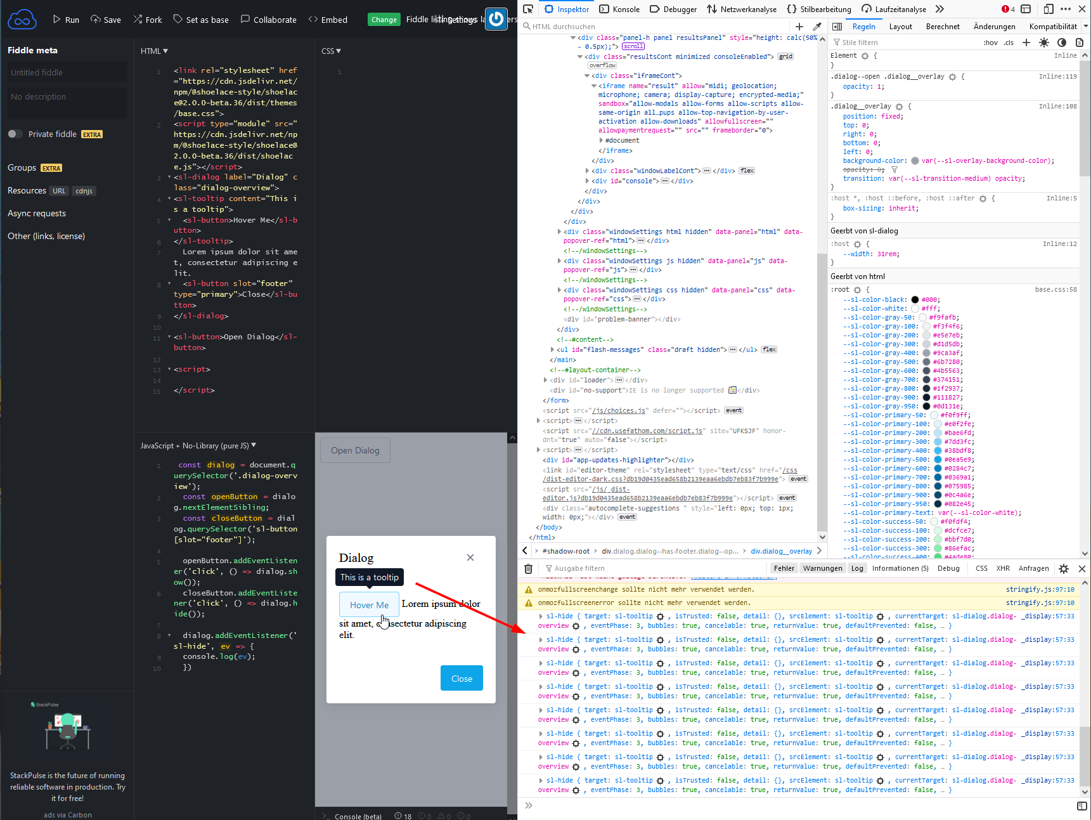The image size is (1091, 820).
Task: Select the element picker tool in DevTools
Action: pyautogui.click(x=527, y=9)
